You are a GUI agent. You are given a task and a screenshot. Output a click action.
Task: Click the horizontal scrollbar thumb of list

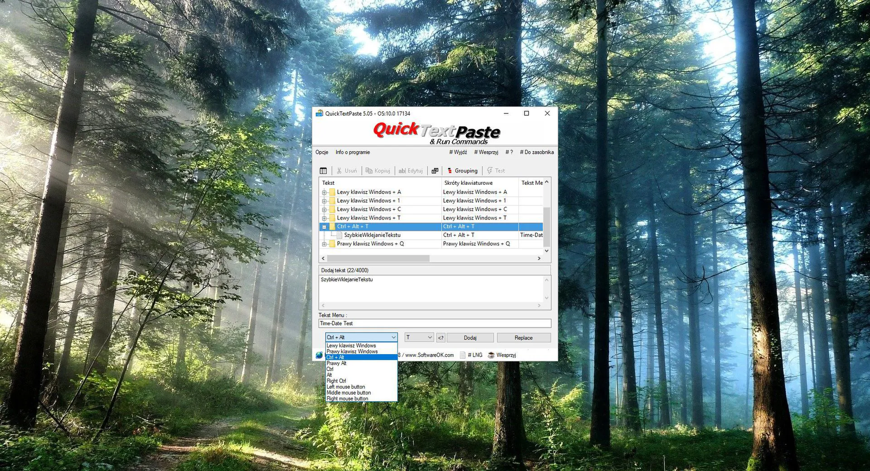point(378,258)
